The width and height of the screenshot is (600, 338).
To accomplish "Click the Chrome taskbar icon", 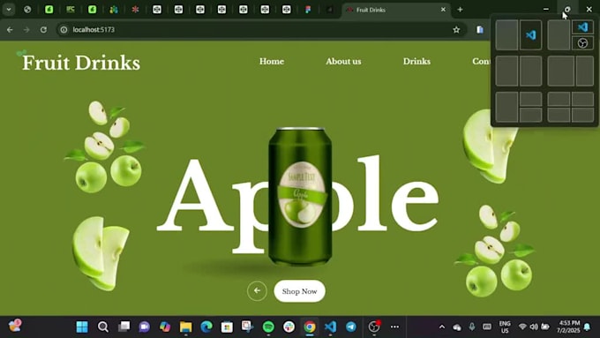I will 310,327.
